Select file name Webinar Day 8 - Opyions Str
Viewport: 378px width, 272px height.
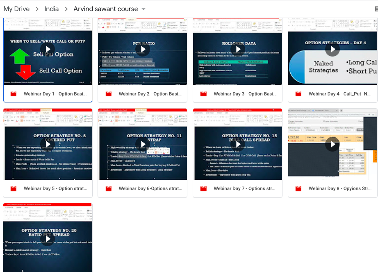pyautogui.click(x=340, y=188)
